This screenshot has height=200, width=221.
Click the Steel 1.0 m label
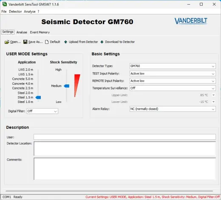(x=25, y=102)
